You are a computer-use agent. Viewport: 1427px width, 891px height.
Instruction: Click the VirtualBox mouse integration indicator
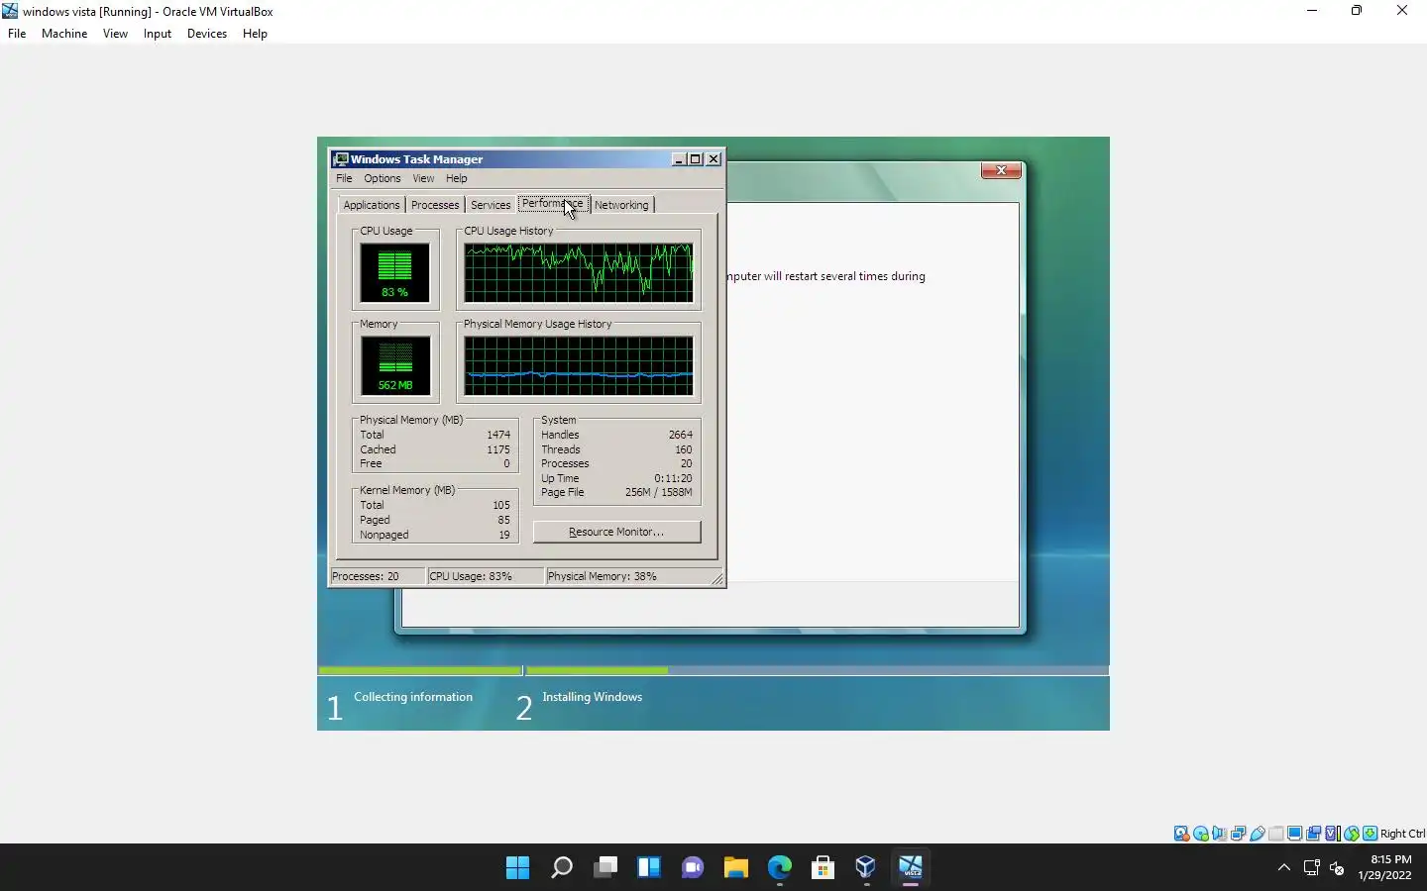(1352, 834)
